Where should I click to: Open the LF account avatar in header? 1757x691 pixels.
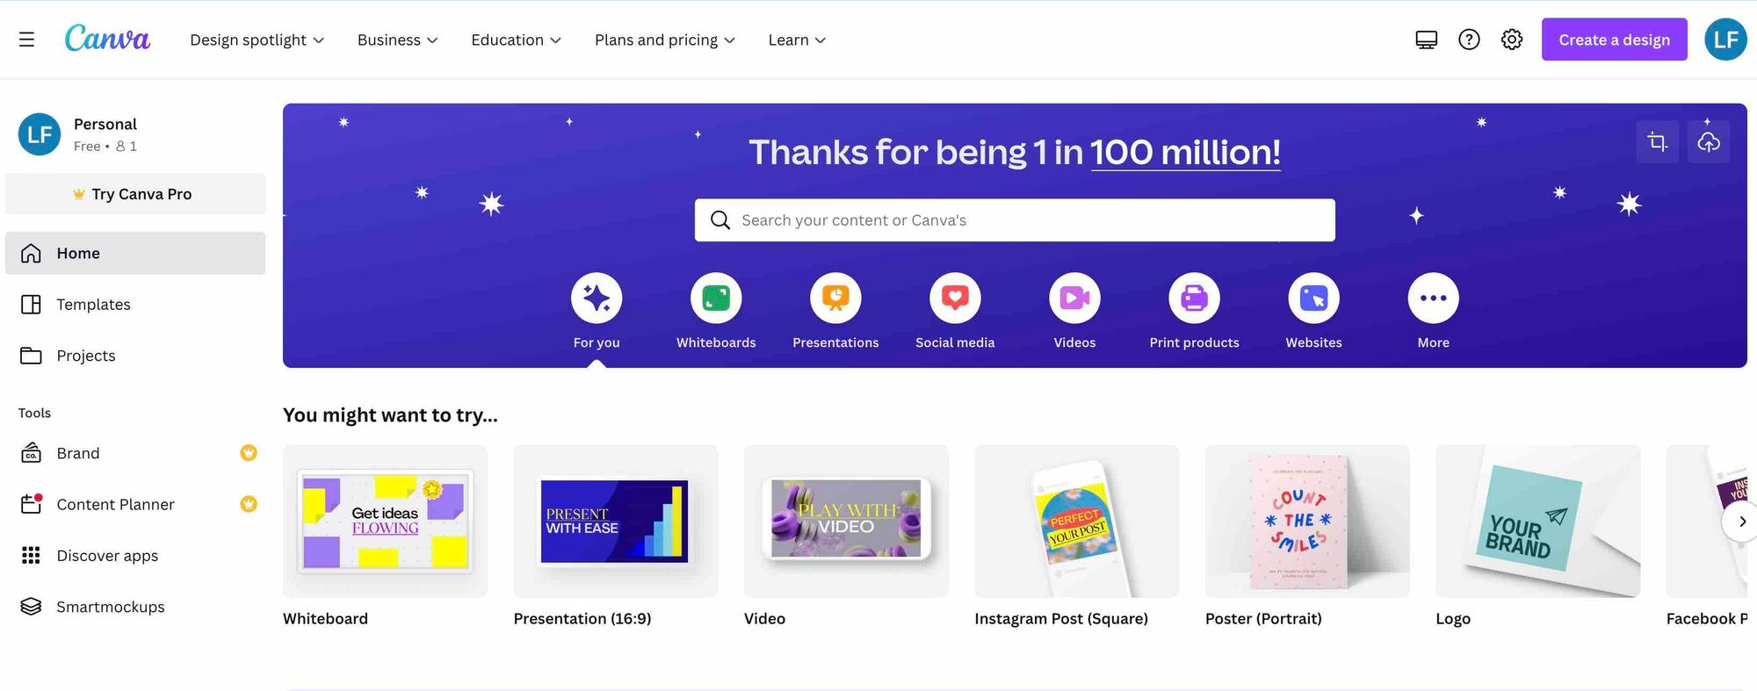[x=1725, y=40]
